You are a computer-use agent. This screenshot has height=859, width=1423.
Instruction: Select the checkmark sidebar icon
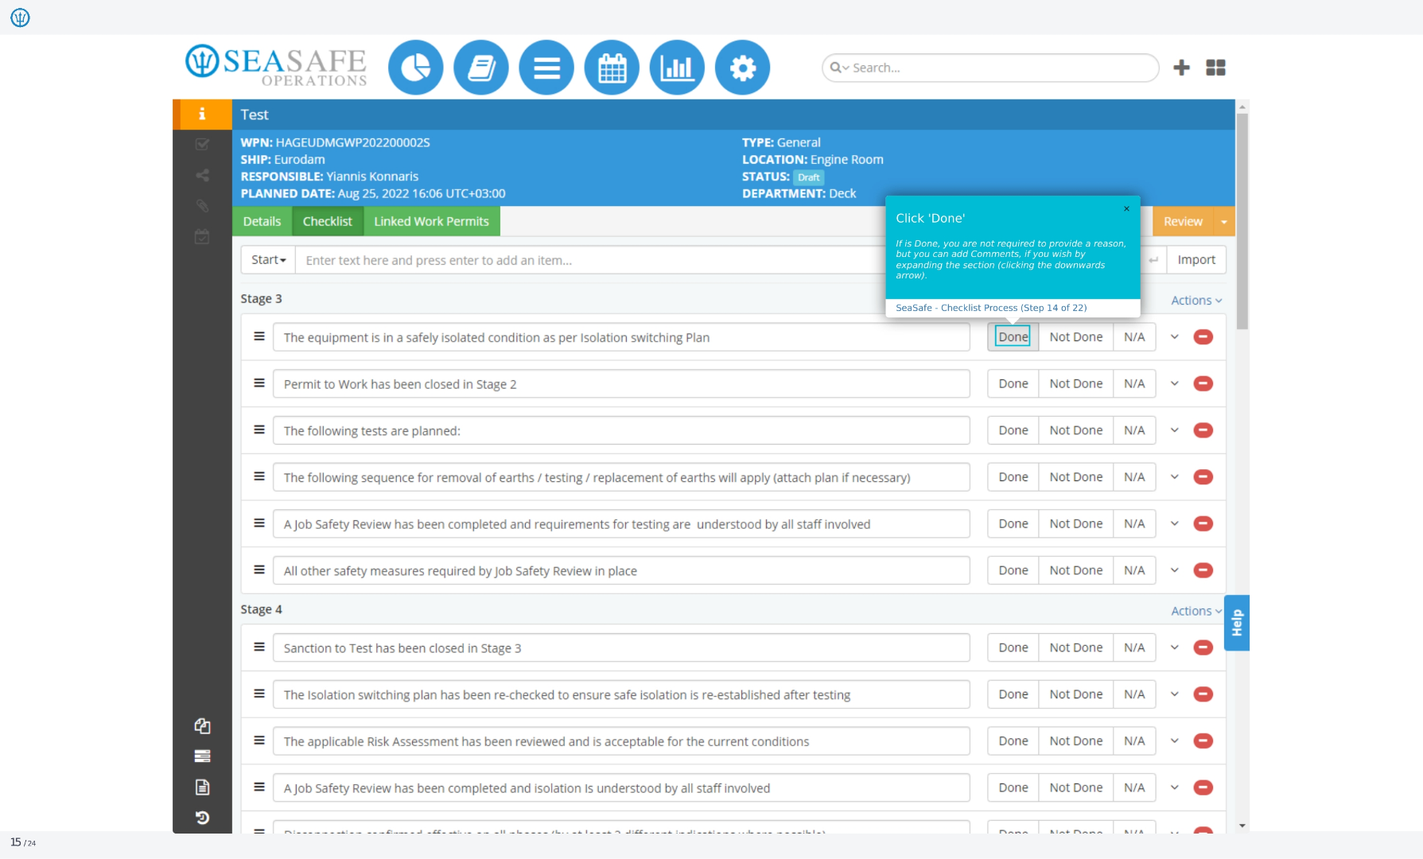tap(202, 144)
